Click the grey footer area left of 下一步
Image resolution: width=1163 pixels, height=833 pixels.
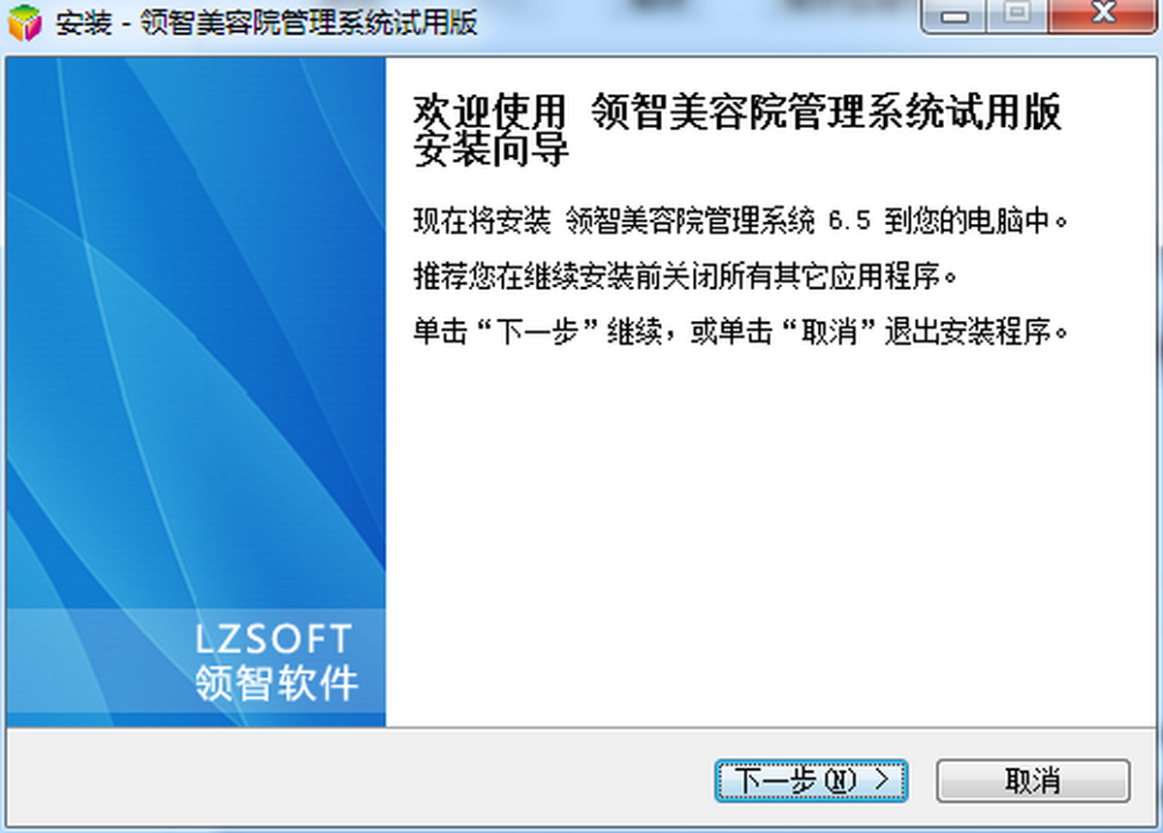(x=359, y=779)
